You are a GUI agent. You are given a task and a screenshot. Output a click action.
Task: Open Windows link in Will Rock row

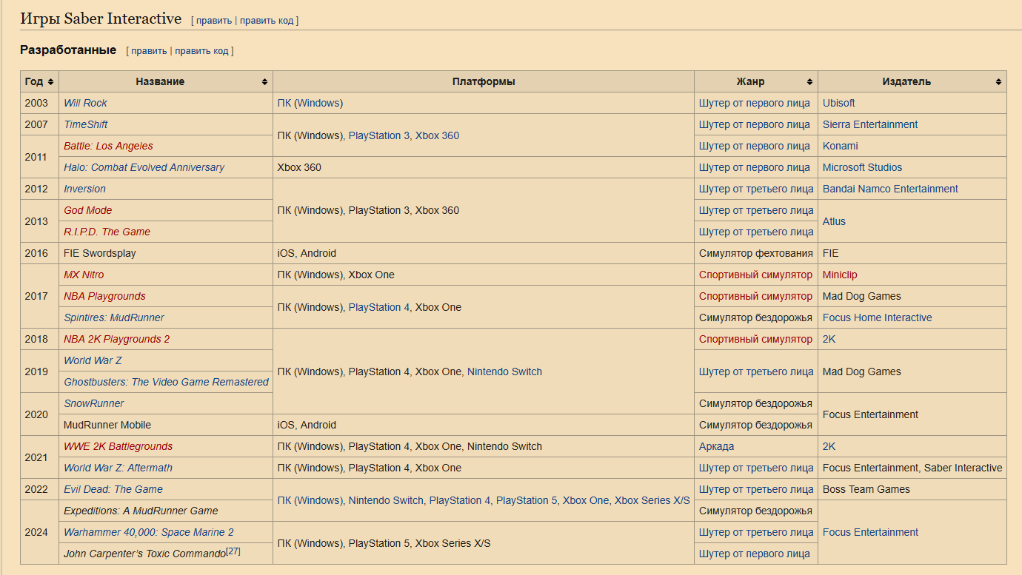[x=318, y=103]
